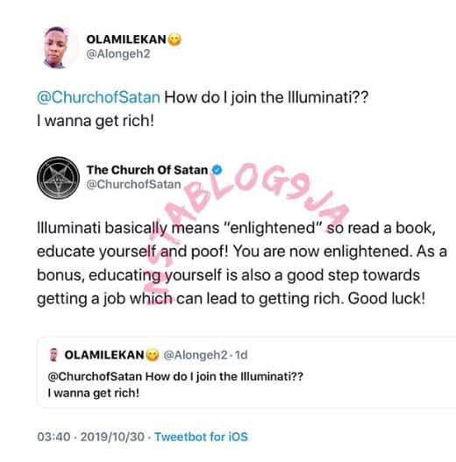This screenshot has width=456, height=462.
Task: Click the "I wanna get rich!" original tweet text
Action: 96,121
